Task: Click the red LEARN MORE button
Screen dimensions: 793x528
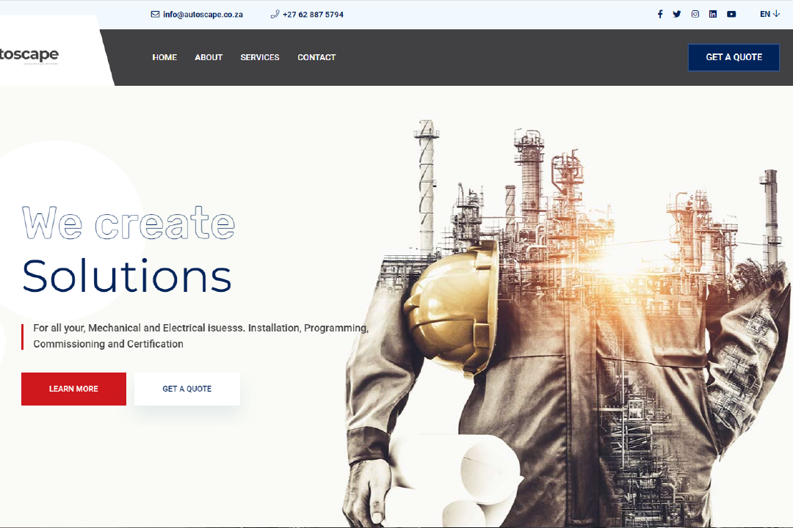Action: [73, 389]
